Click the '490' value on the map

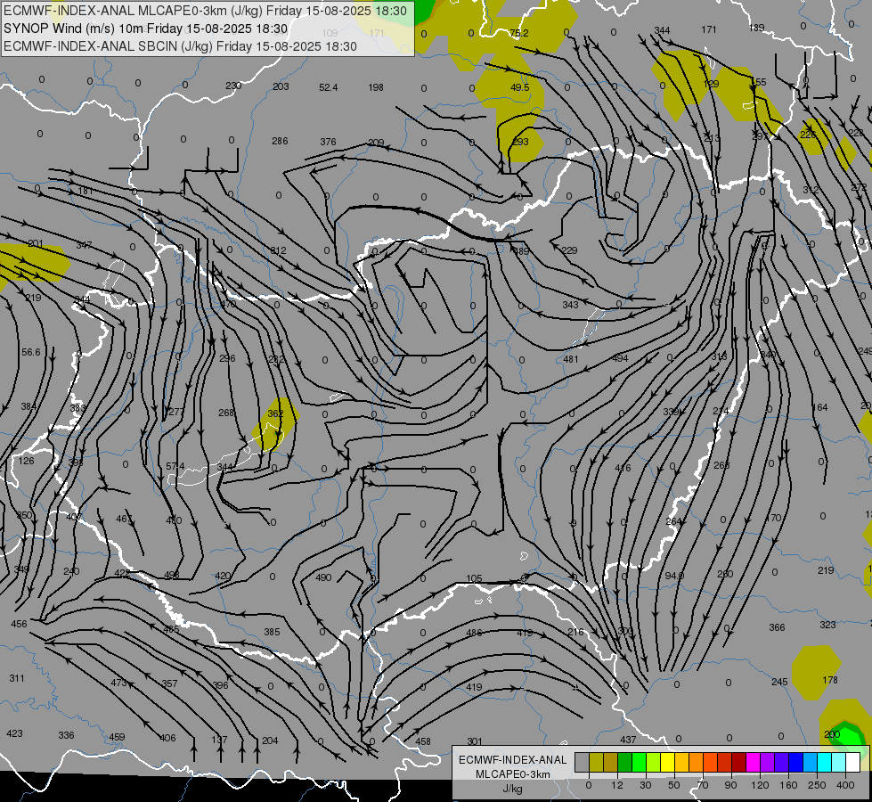[323, 577]
